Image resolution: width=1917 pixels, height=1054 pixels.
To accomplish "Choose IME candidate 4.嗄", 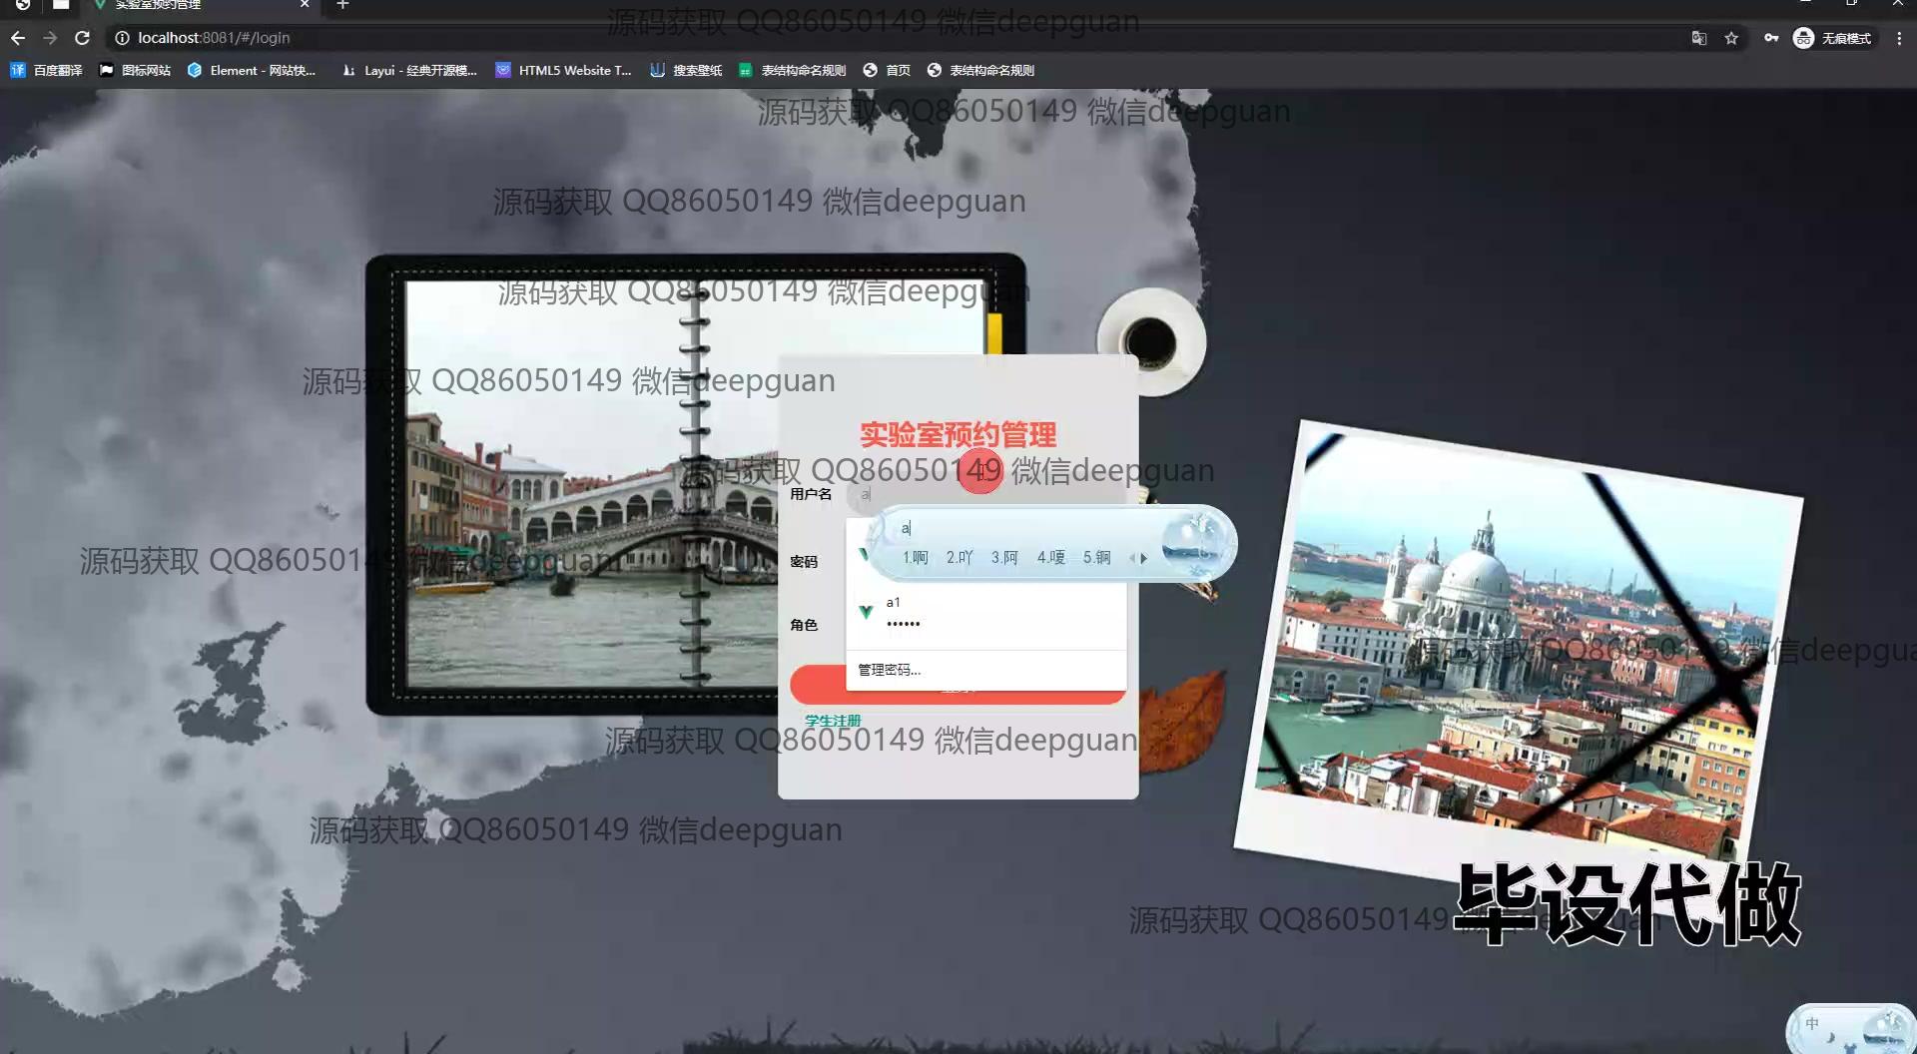I will coord(1050,558).
